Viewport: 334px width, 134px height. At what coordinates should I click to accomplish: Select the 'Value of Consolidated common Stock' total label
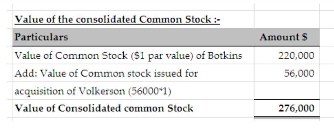tap(104, 109)
